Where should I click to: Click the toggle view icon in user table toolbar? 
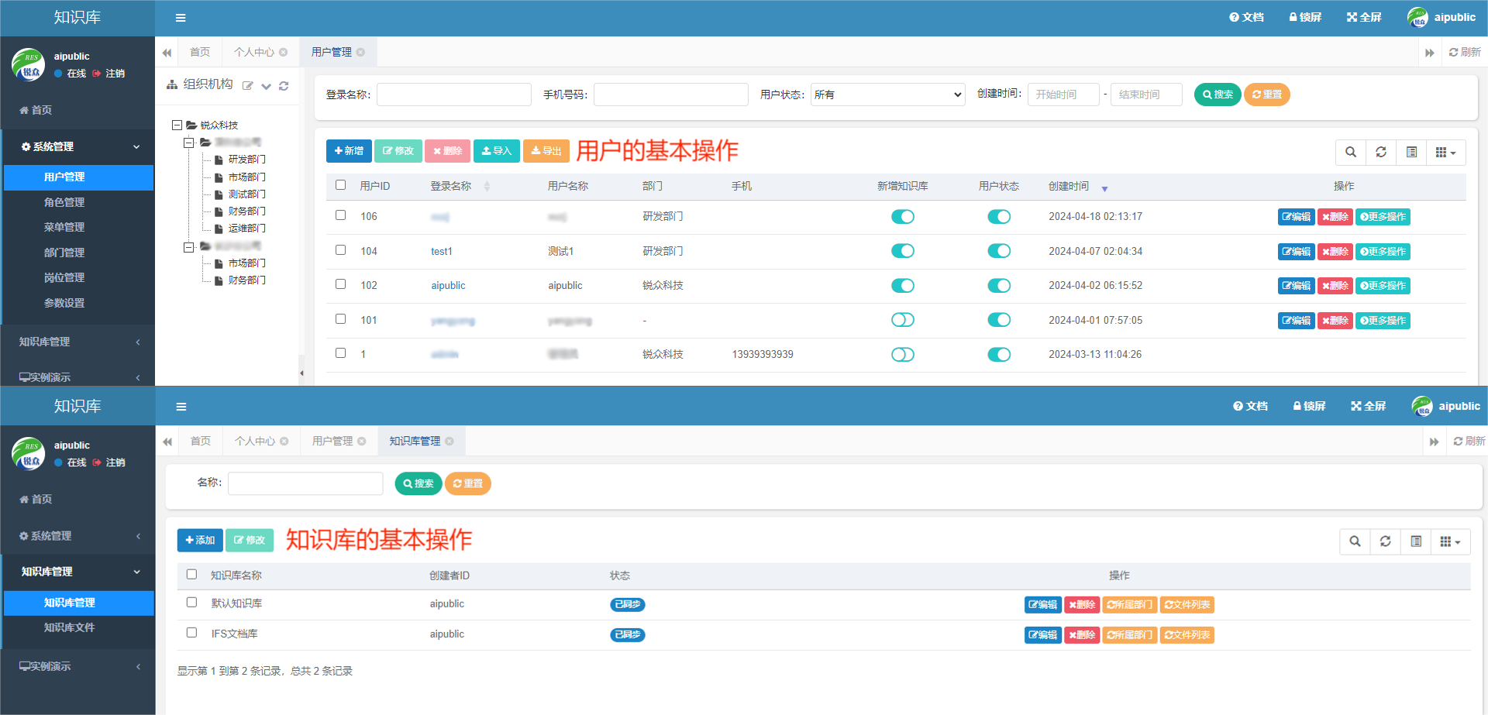[1411, 152]
